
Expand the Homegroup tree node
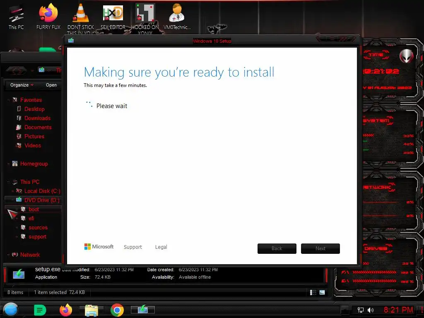point(8,164)
